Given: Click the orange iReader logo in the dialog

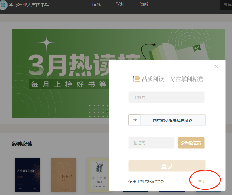Looking at the screenshot, I should coord(136,79).
